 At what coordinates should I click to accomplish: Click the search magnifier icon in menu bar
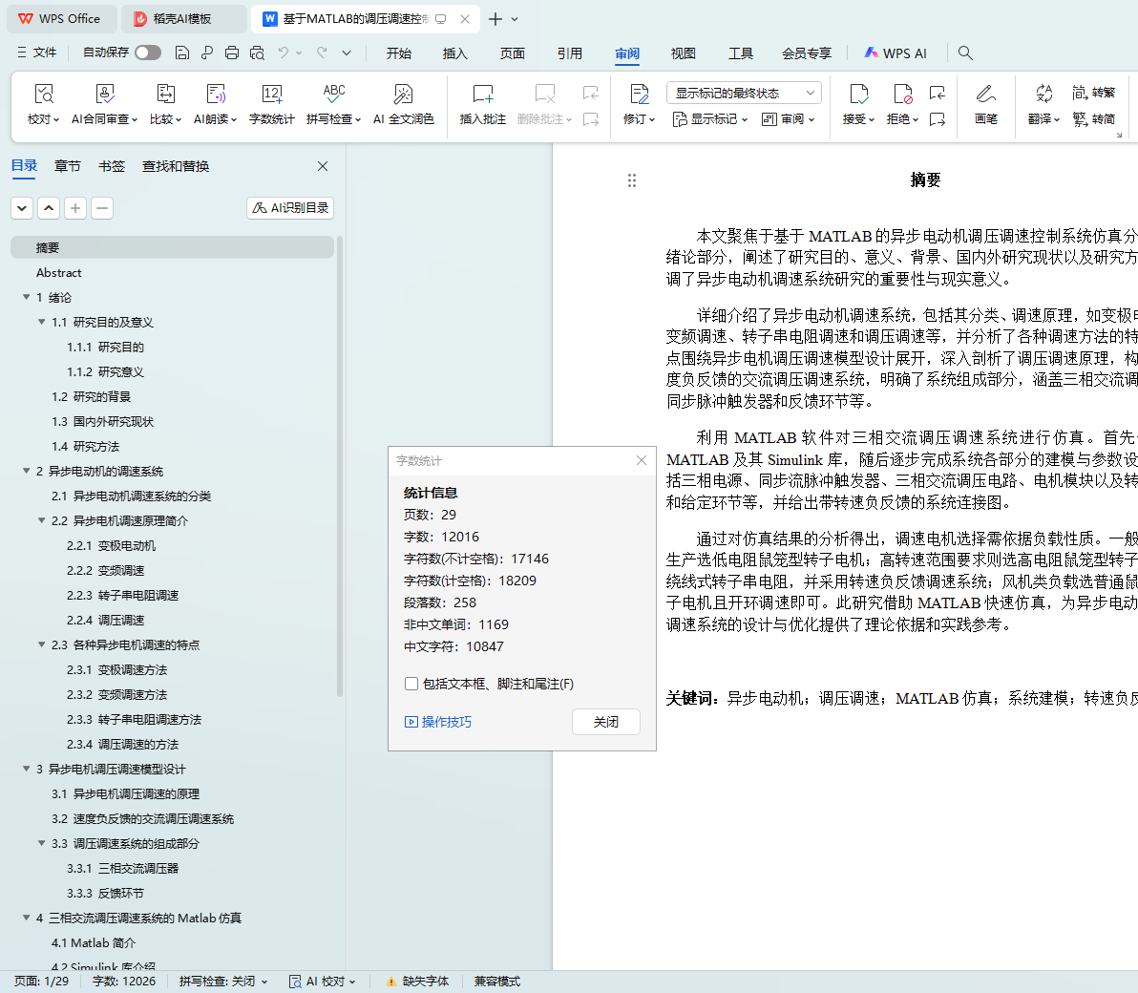click(965, 53)
